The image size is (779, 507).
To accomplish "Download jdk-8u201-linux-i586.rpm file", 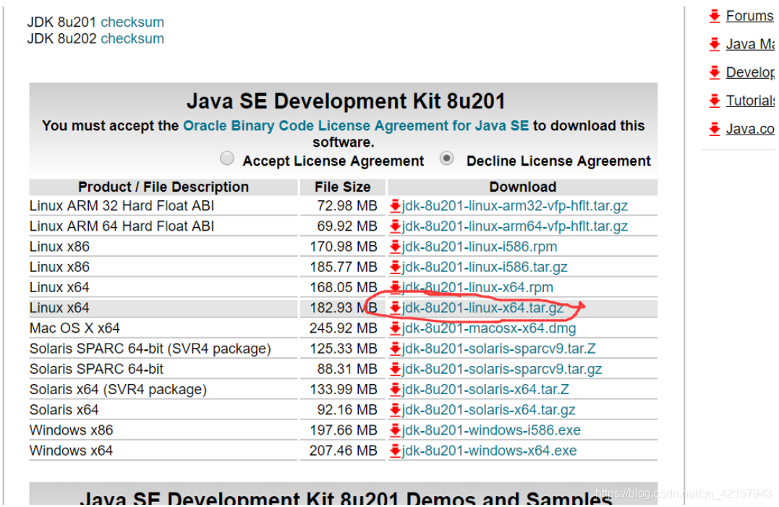I will click(480, 247).
